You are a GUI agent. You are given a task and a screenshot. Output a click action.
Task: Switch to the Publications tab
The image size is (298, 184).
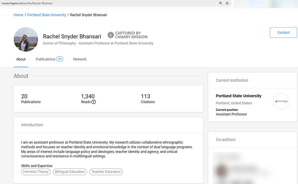45,59
